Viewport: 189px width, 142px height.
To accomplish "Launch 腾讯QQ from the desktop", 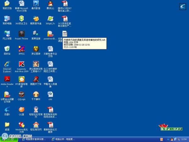I will 50,4.
